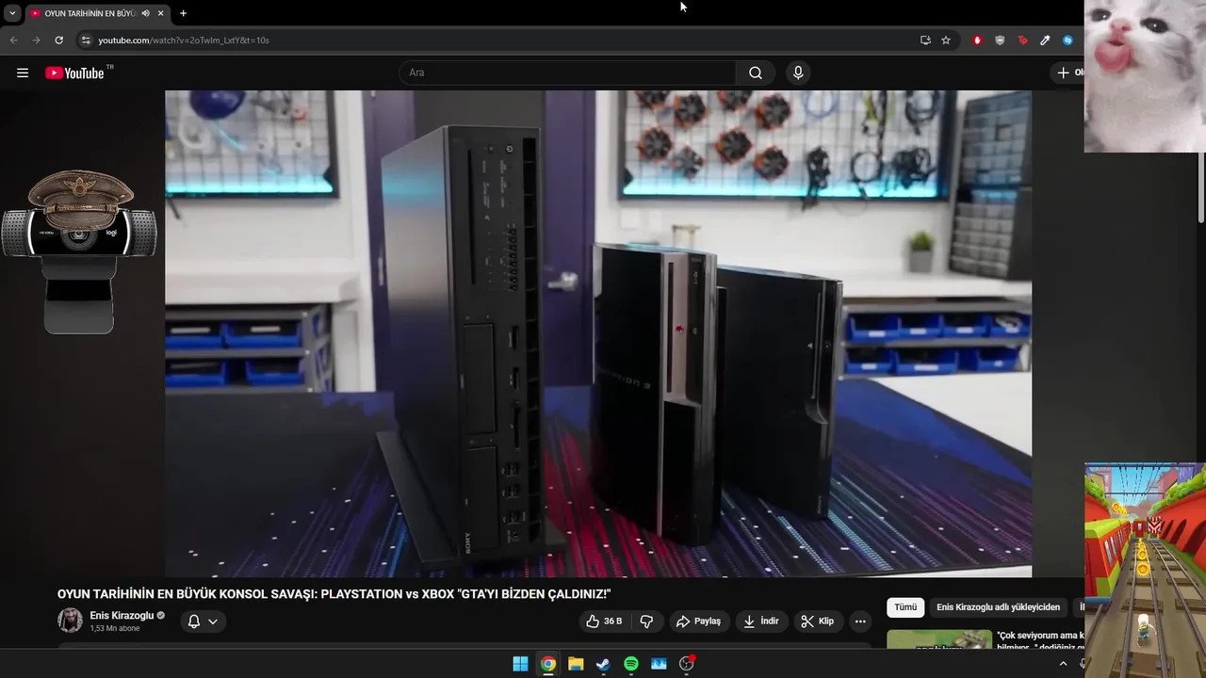The image size is (1206, 678).
Task: Open the Windows Start menu
Action: (x=520, y=664)
